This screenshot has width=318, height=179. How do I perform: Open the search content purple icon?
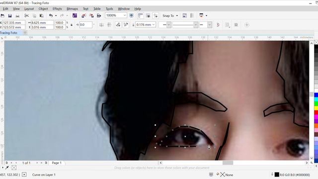click(x=75, y=15)
